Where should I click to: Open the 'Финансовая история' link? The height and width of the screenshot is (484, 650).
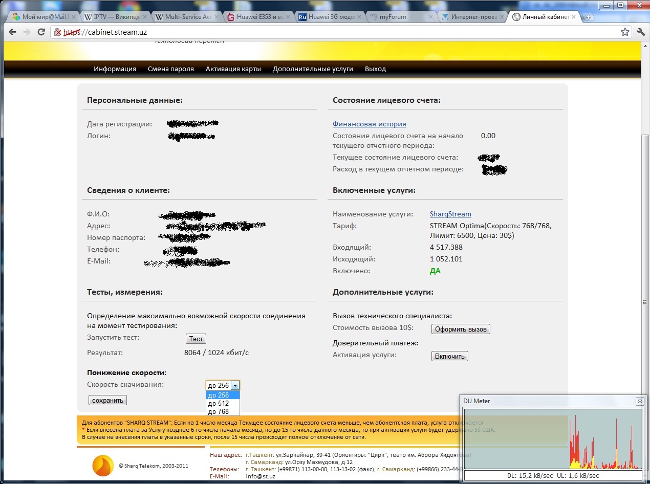[369, 124]
